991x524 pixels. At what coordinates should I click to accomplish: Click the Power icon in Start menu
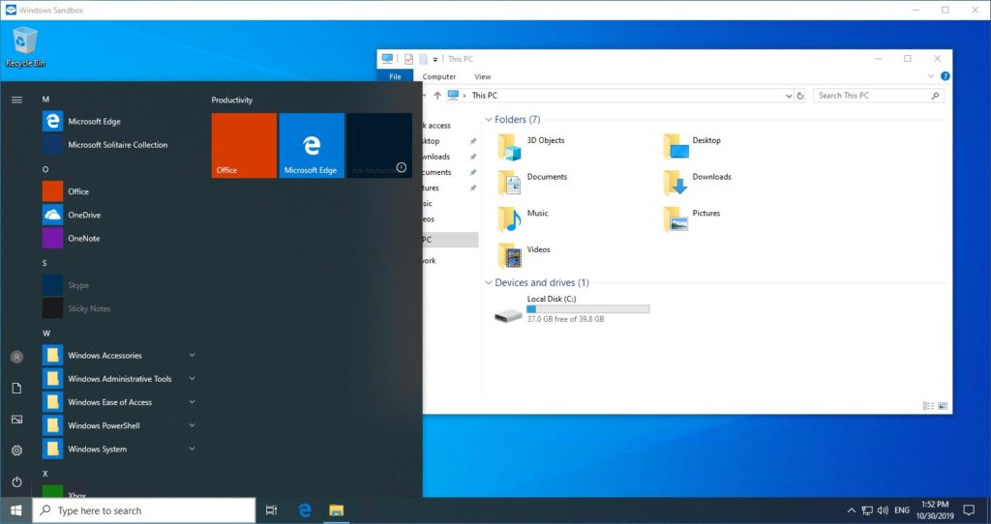17,481
